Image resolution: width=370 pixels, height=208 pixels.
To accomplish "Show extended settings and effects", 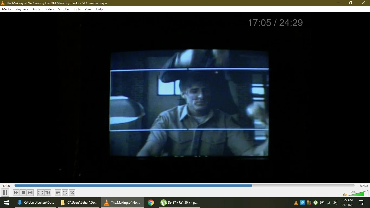I will pos(48,193).
